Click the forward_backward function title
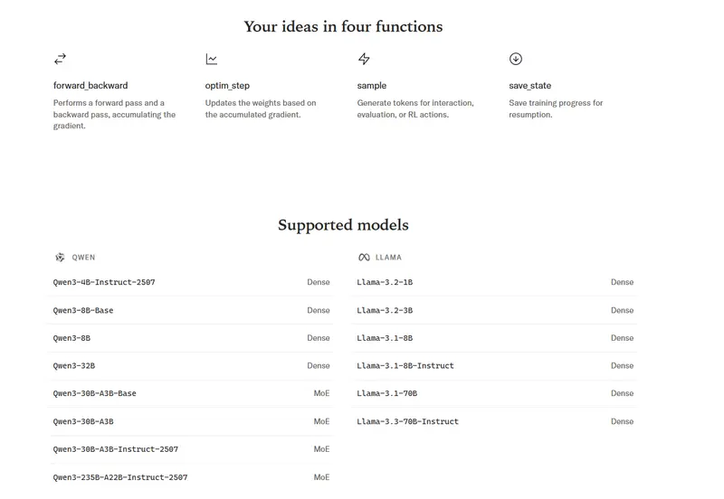Image resolution: width=724 pixels, height=499 pixels. coord(90,86)
